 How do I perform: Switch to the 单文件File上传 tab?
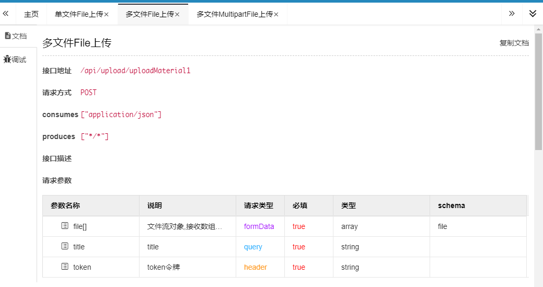coord(78,15)
